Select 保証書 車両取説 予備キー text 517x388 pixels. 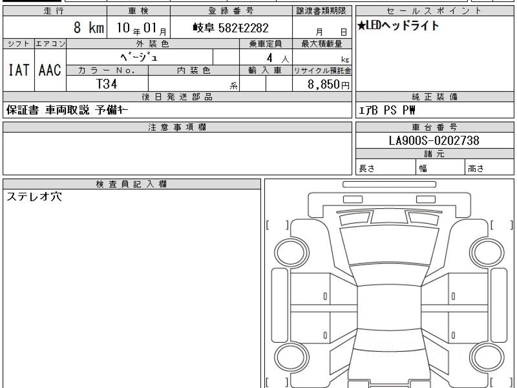pyautogui.click(x=67, y=110)
